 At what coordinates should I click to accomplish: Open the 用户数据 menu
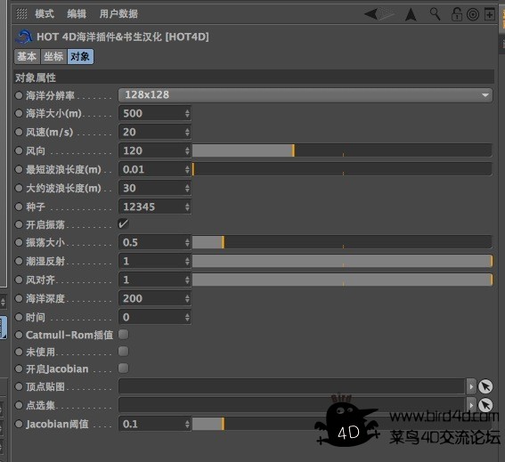tap(118, 14)
